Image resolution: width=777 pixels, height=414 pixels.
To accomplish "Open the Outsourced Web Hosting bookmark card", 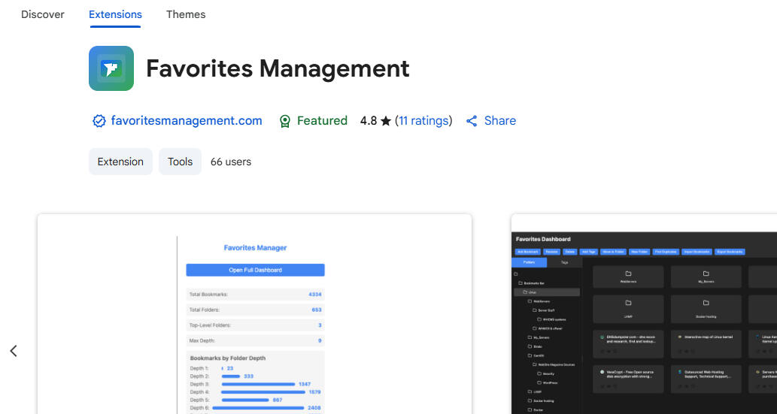I will [706, 379].
